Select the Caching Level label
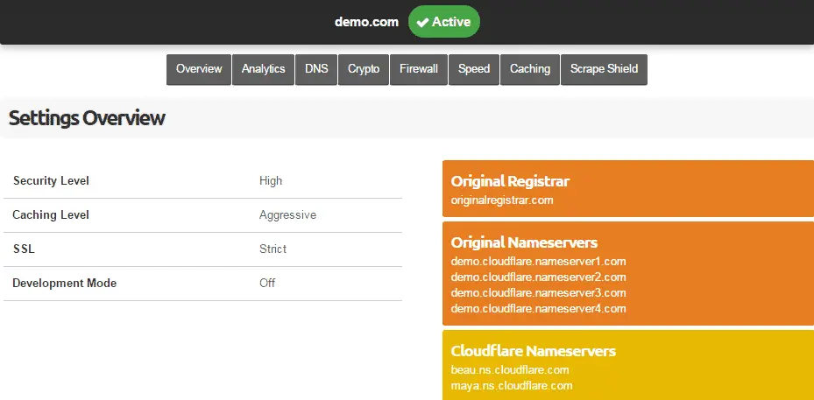This screenshot has width=814, height=400. (51, 214)
